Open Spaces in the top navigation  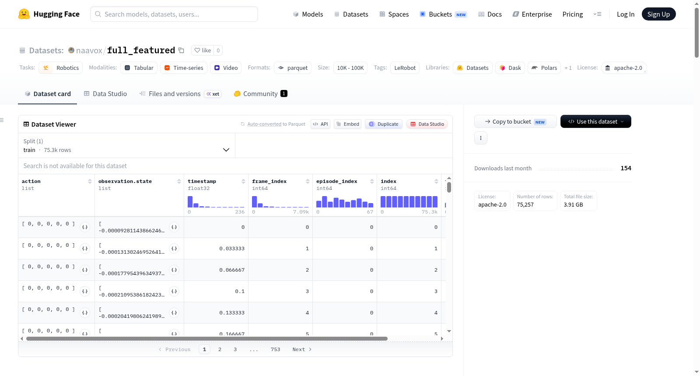394,14
